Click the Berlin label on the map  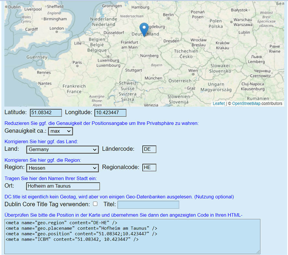pos(168,15)
